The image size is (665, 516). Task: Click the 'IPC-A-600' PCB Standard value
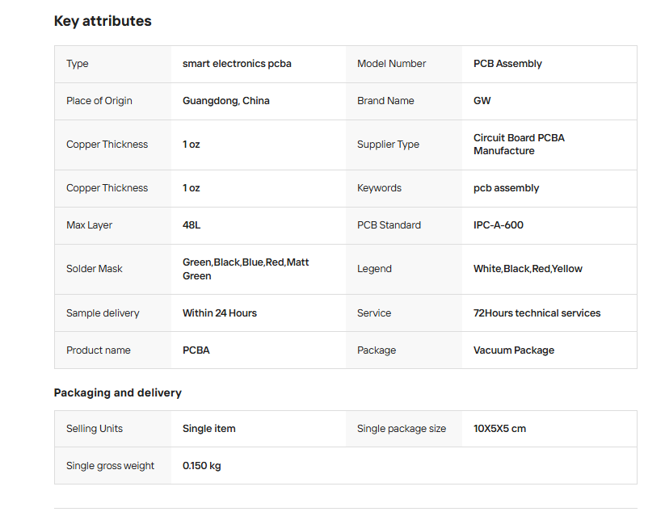[x=498, y=225]
